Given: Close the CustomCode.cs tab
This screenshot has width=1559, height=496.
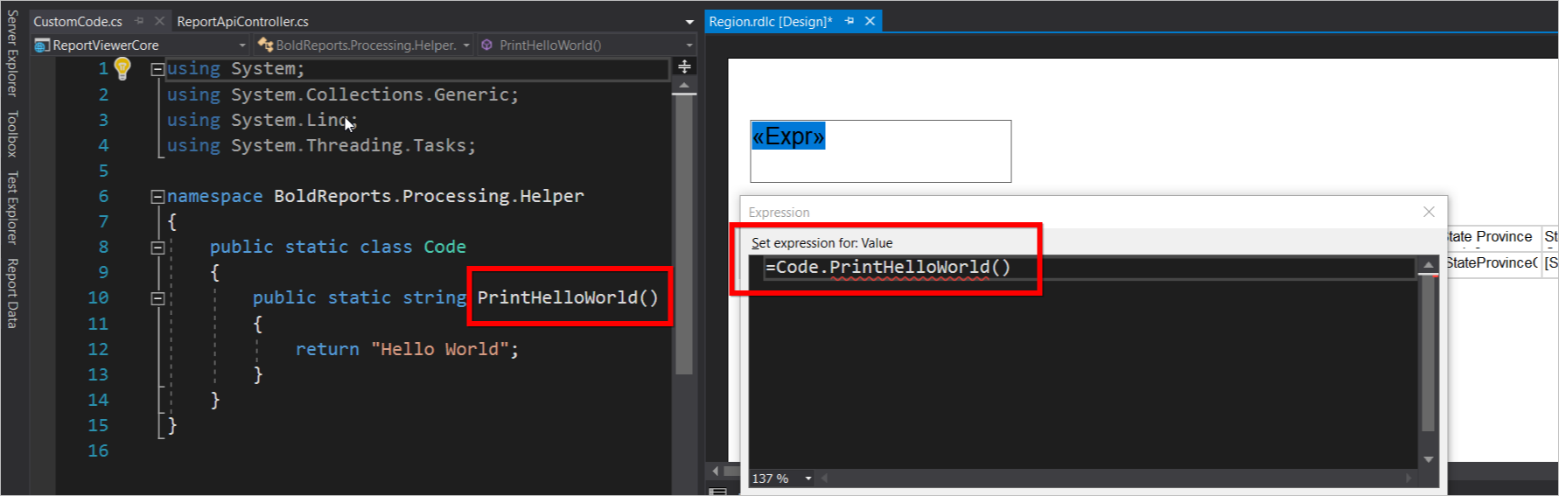Looking at the screenshot, I should pos(159,21).
